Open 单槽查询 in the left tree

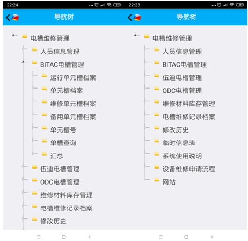pyautogui.click(x=63, y=143)
